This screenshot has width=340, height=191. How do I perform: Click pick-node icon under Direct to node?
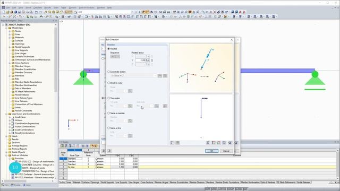tap(130, 91)
